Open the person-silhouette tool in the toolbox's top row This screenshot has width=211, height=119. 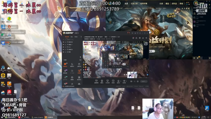pos(72,65)
